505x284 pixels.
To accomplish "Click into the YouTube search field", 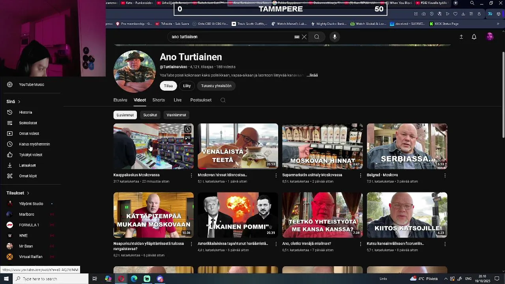I will tap(231, 37).
